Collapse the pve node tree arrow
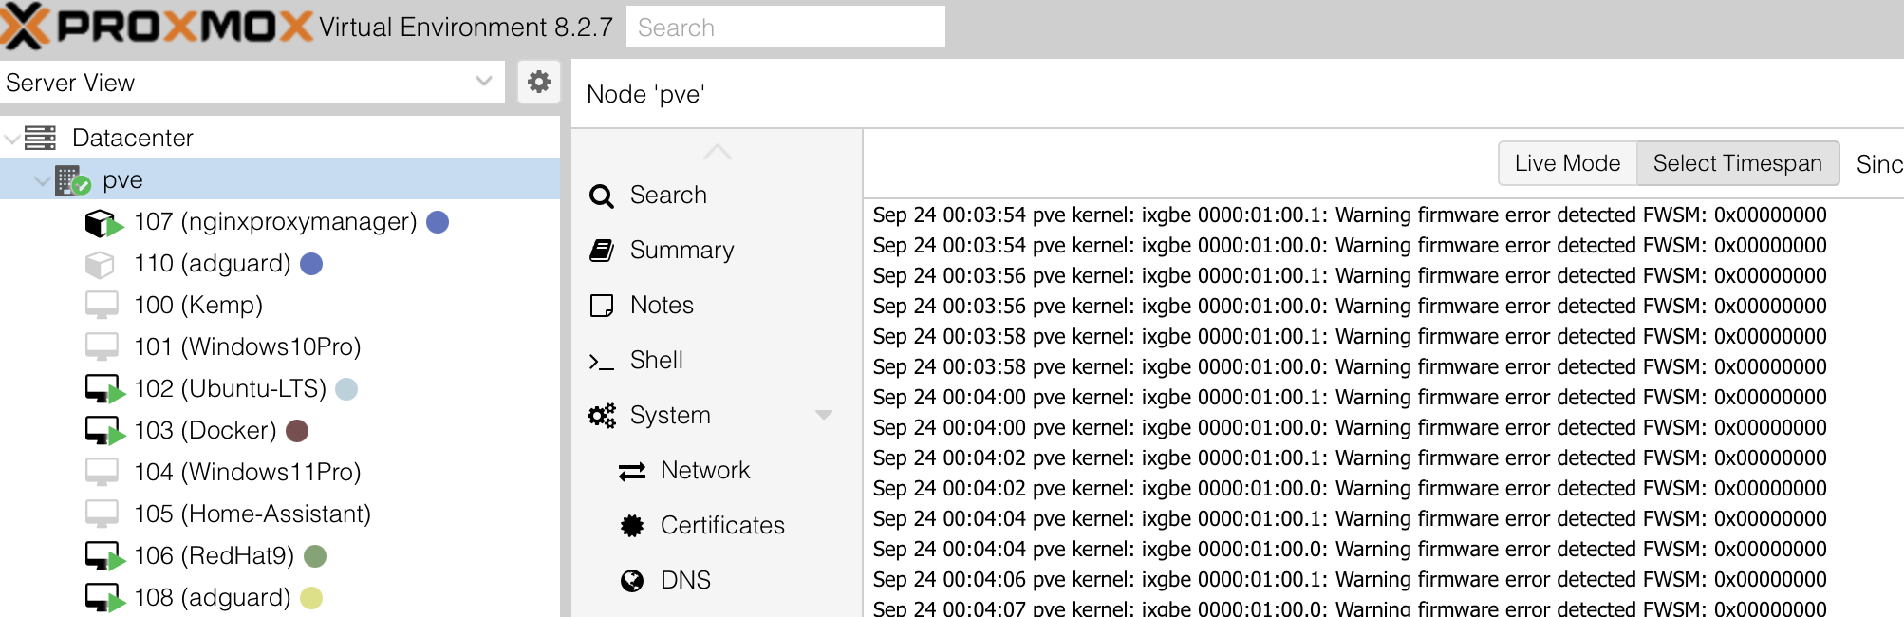Image resolution: width=1904 pixels, height=617 pixels. 42,180
